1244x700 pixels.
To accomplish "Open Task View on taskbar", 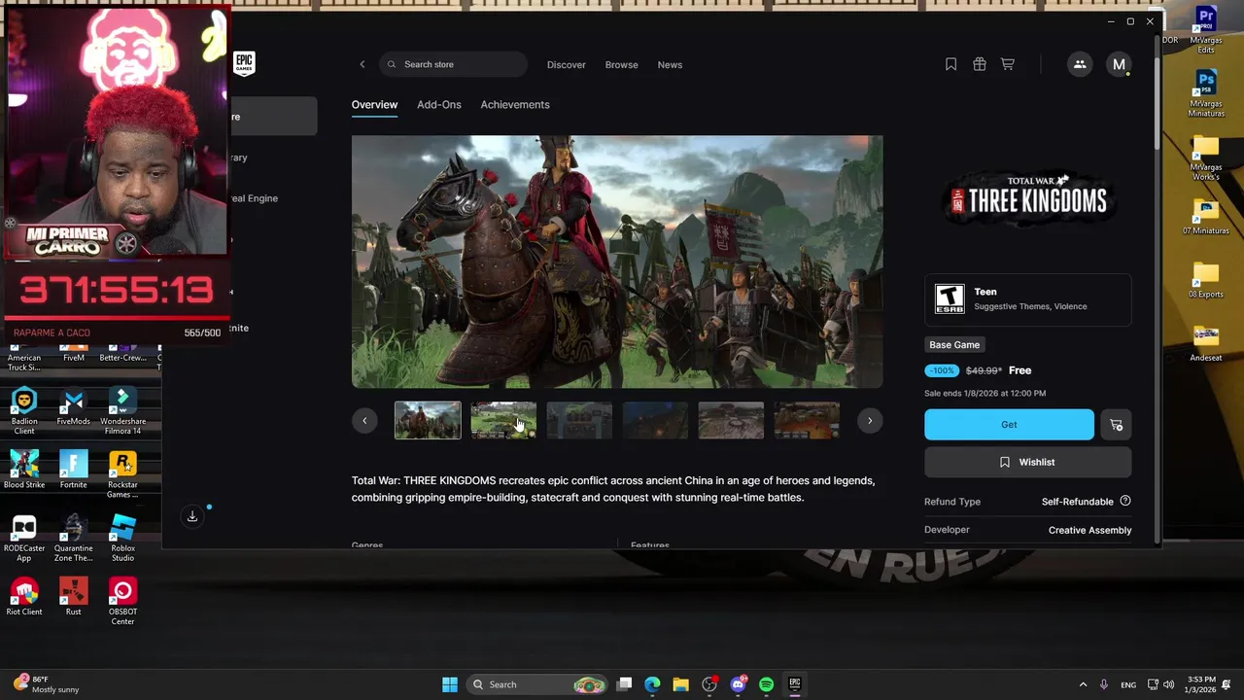I will point(625,684).
